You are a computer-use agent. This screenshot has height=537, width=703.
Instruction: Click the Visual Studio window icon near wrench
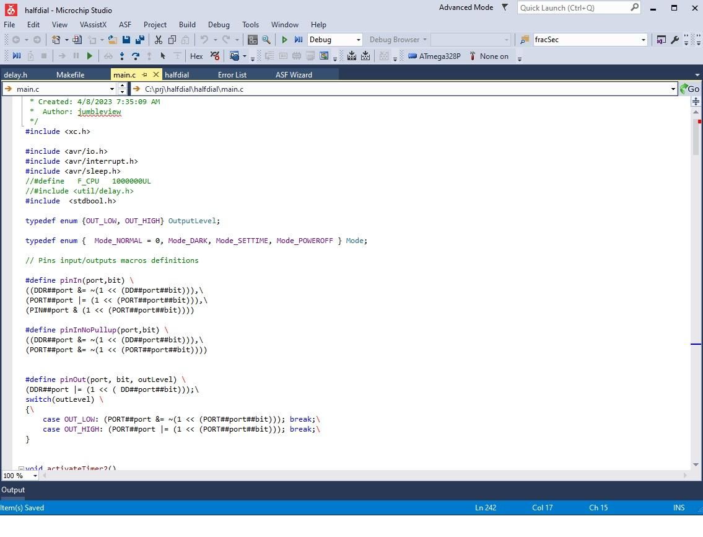(x=661, y=40)
